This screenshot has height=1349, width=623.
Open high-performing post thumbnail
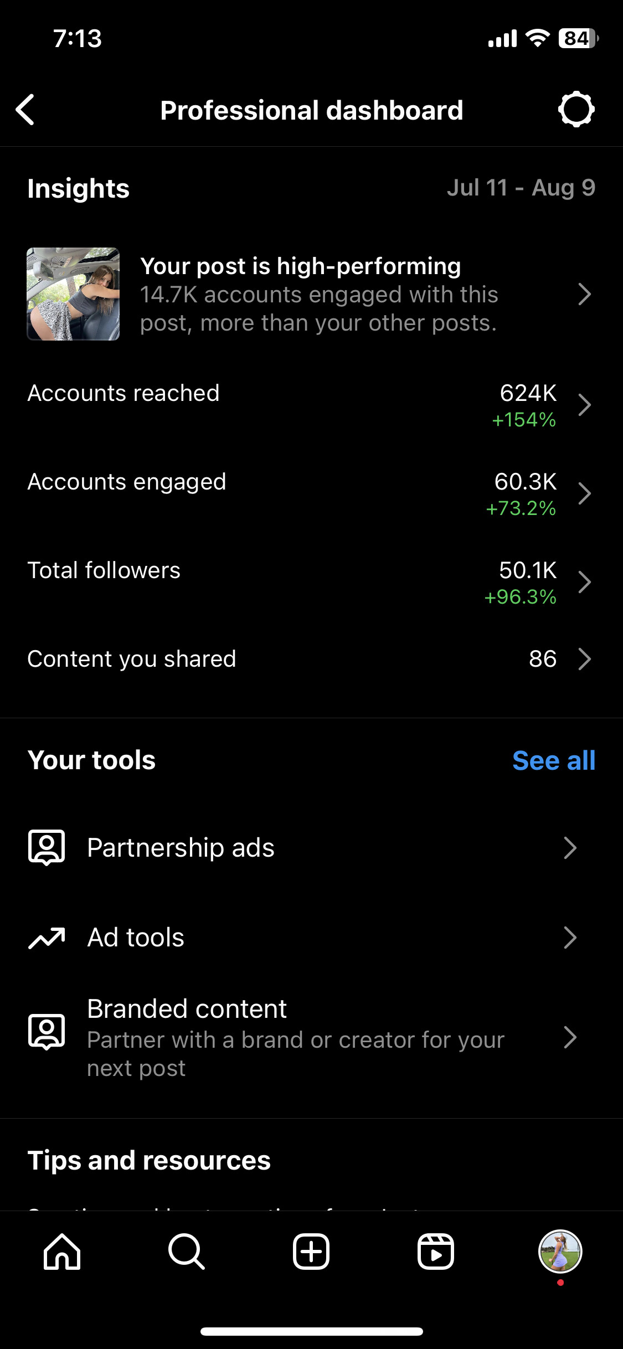[x=73, y=294]
